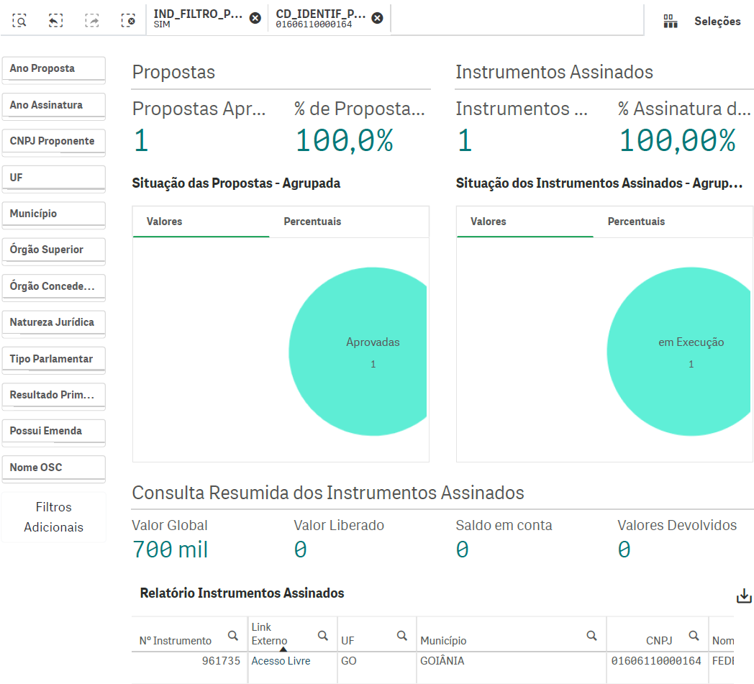Clear all selections icon

point(128,20)
